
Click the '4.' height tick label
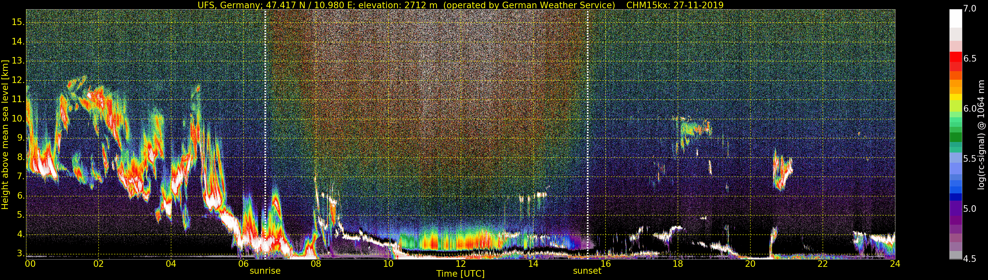pyautogui.click(x=21, y=234)
